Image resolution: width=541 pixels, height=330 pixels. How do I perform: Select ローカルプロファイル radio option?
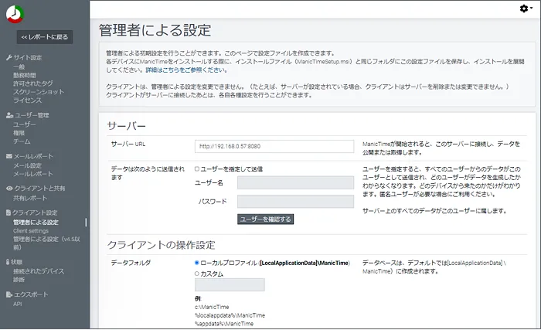point(197,263)
